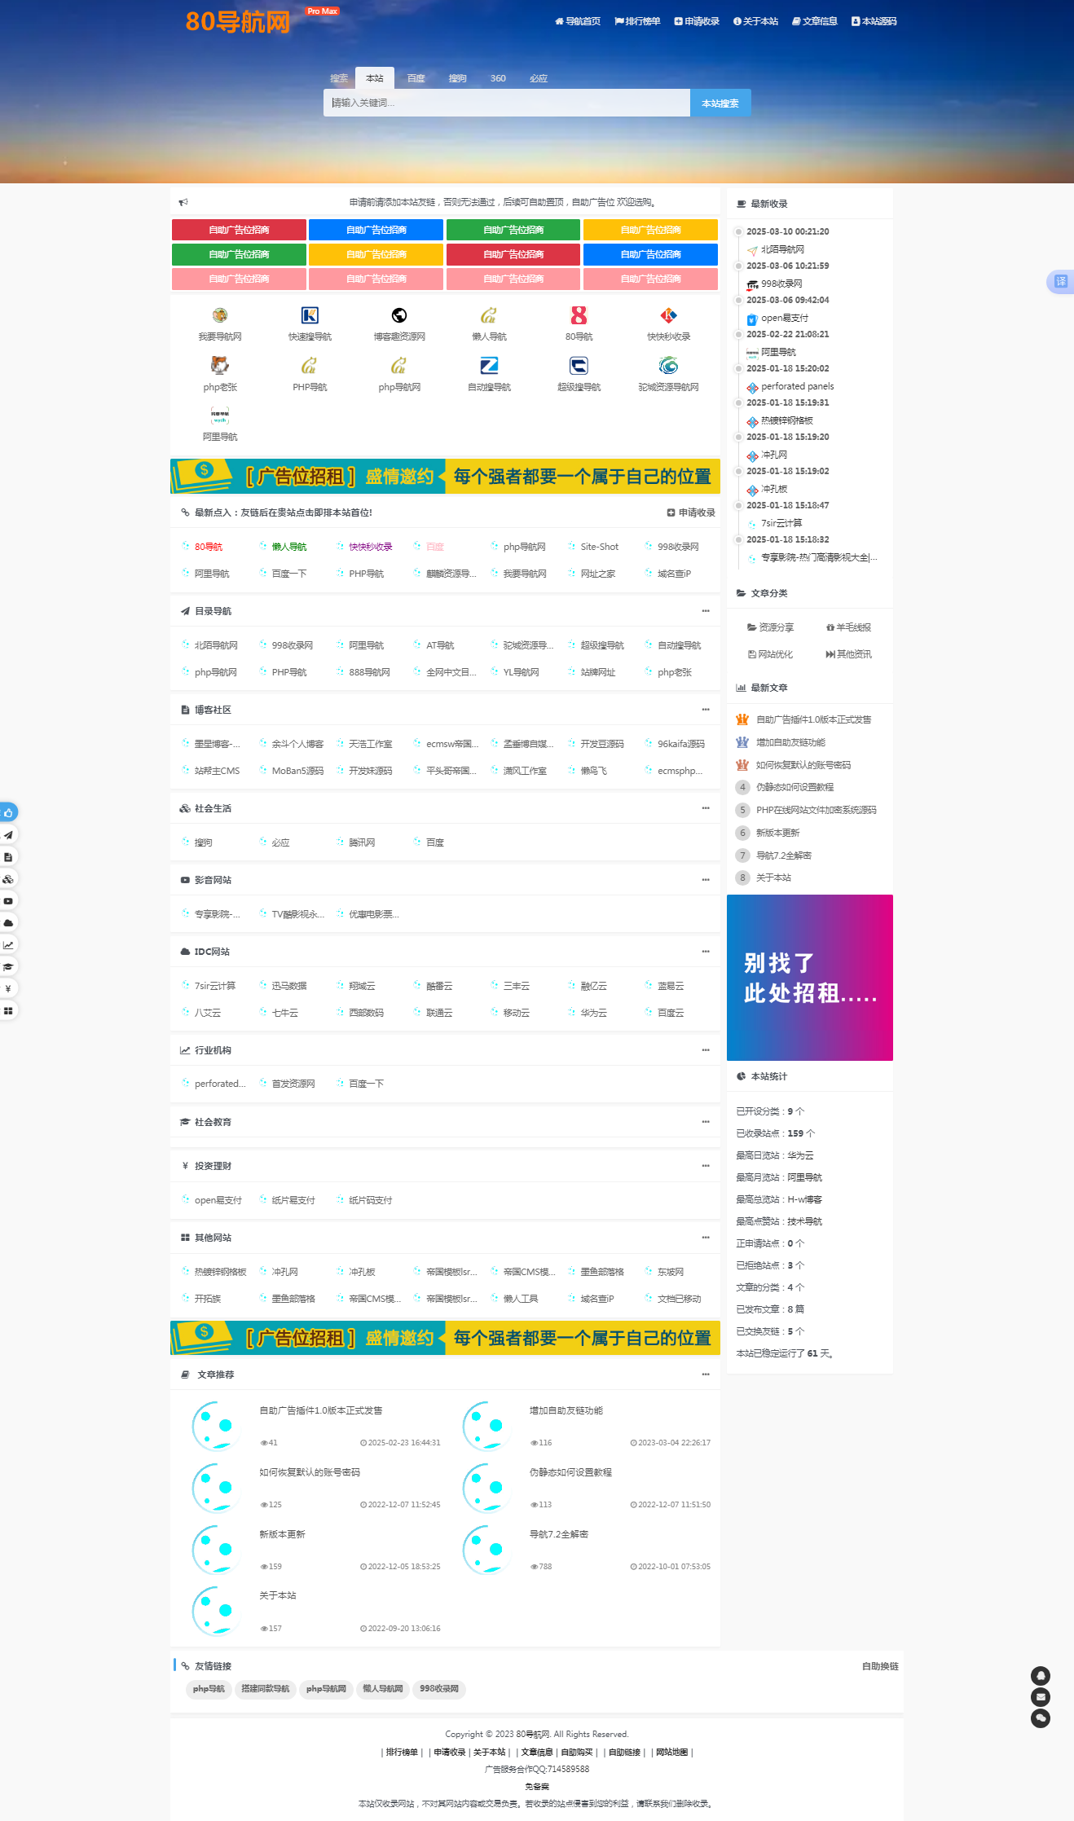
Task: Switch to the 搜狗 search tab
Action: [x=457, y=78]
